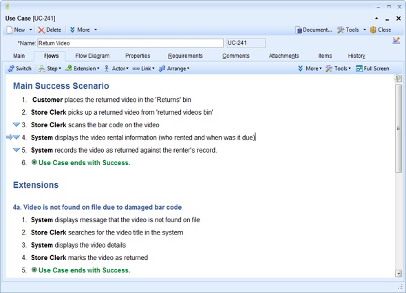The height and width of the screenshot is (293, 406).
Task: Close the use case editor via Close button
Action: tap(381, 30)
